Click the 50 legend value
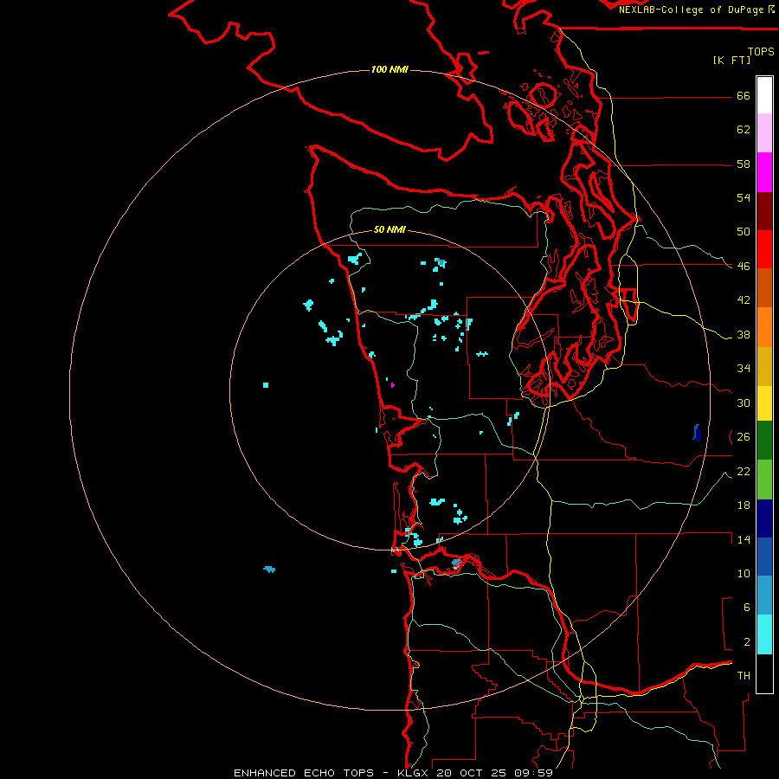Screen dimensions: 779x779 (744, 232)
